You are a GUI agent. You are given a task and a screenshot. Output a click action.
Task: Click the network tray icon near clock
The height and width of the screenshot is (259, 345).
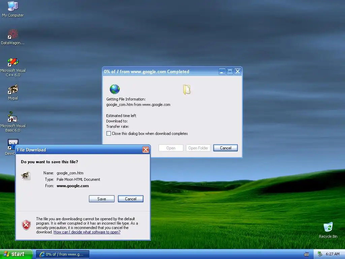point(320,254)
